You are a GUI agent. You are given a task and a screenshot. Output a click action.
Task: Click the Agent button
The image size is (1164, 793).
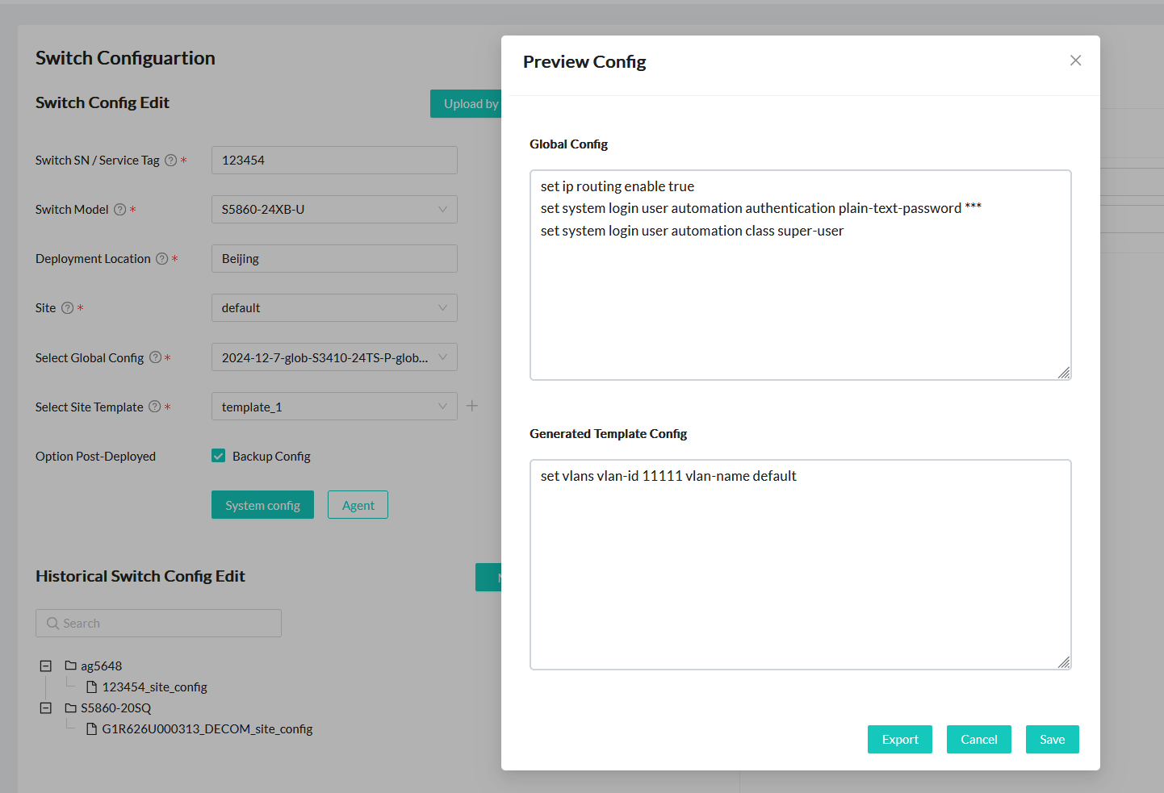(x=358, y=505)
